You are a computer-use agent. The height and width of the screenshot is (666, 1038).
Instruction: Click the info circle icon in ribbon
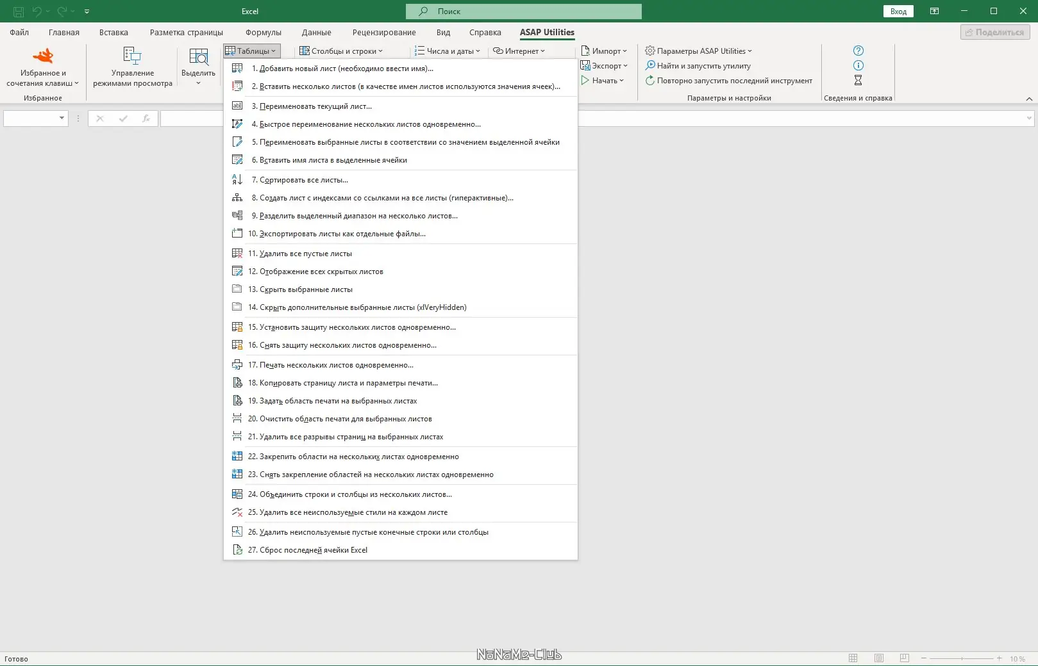point(858,65)
